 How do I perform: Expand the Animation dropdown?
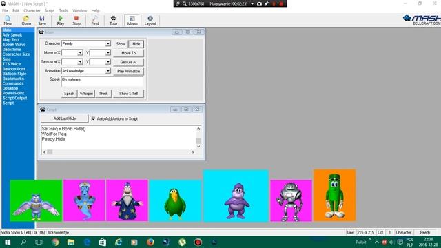(108, 71)
